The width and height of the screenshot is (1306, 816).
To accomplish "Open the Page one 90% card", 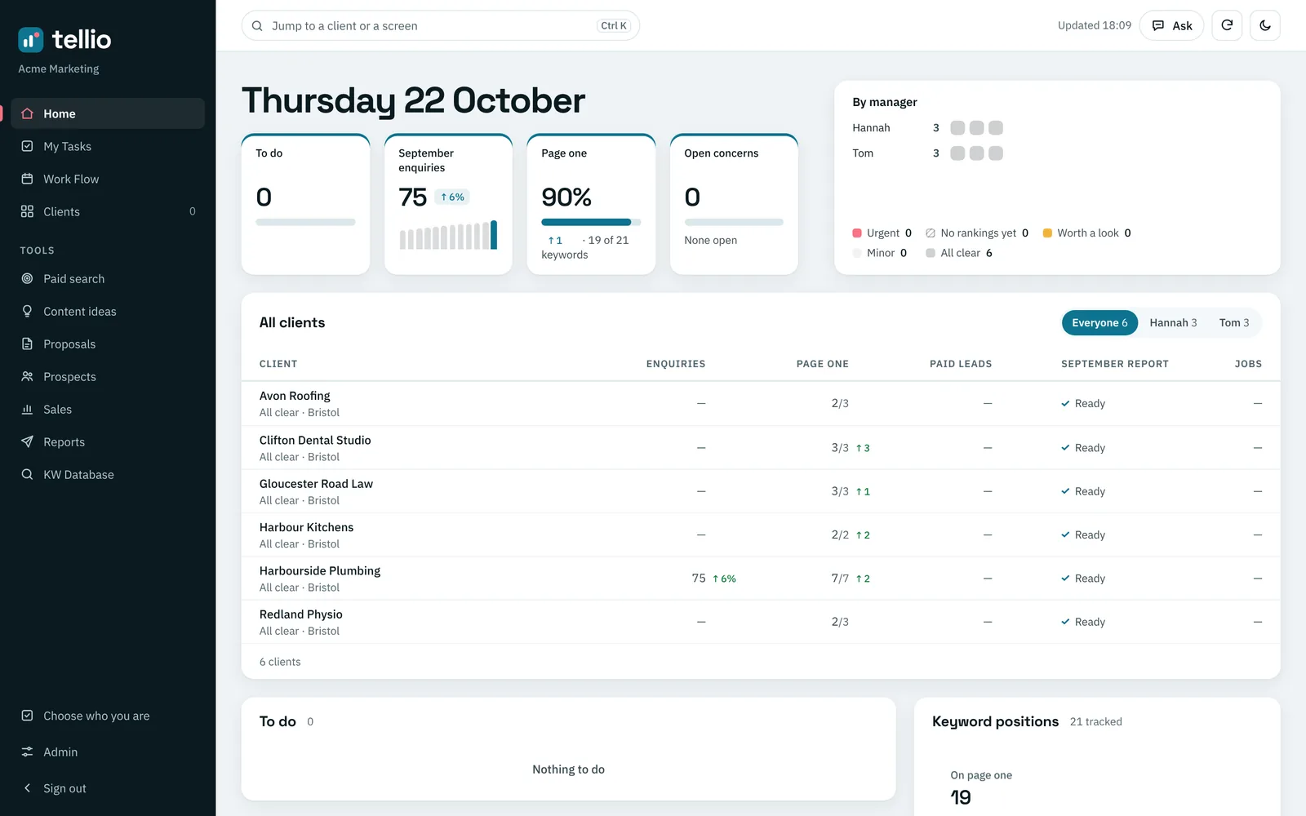I will click(x=591, y=204).
